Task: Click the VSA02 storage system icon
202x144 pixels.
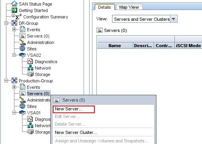Action: tap(22, 55)
